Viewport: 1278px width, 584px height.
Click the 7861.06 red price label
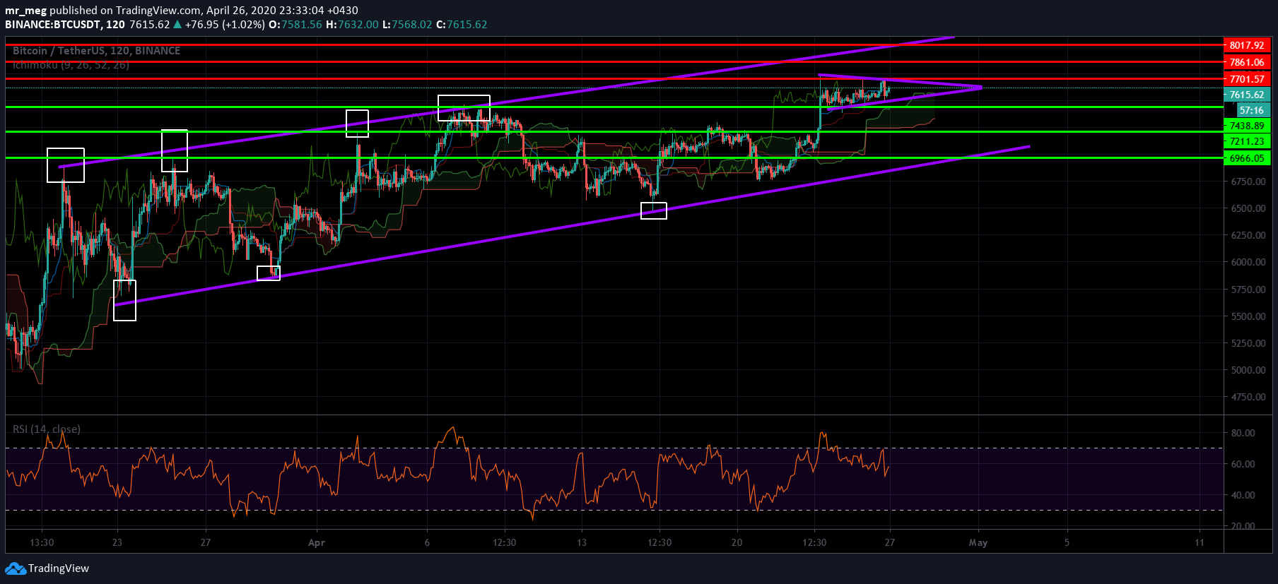[x=1247, y=62]
